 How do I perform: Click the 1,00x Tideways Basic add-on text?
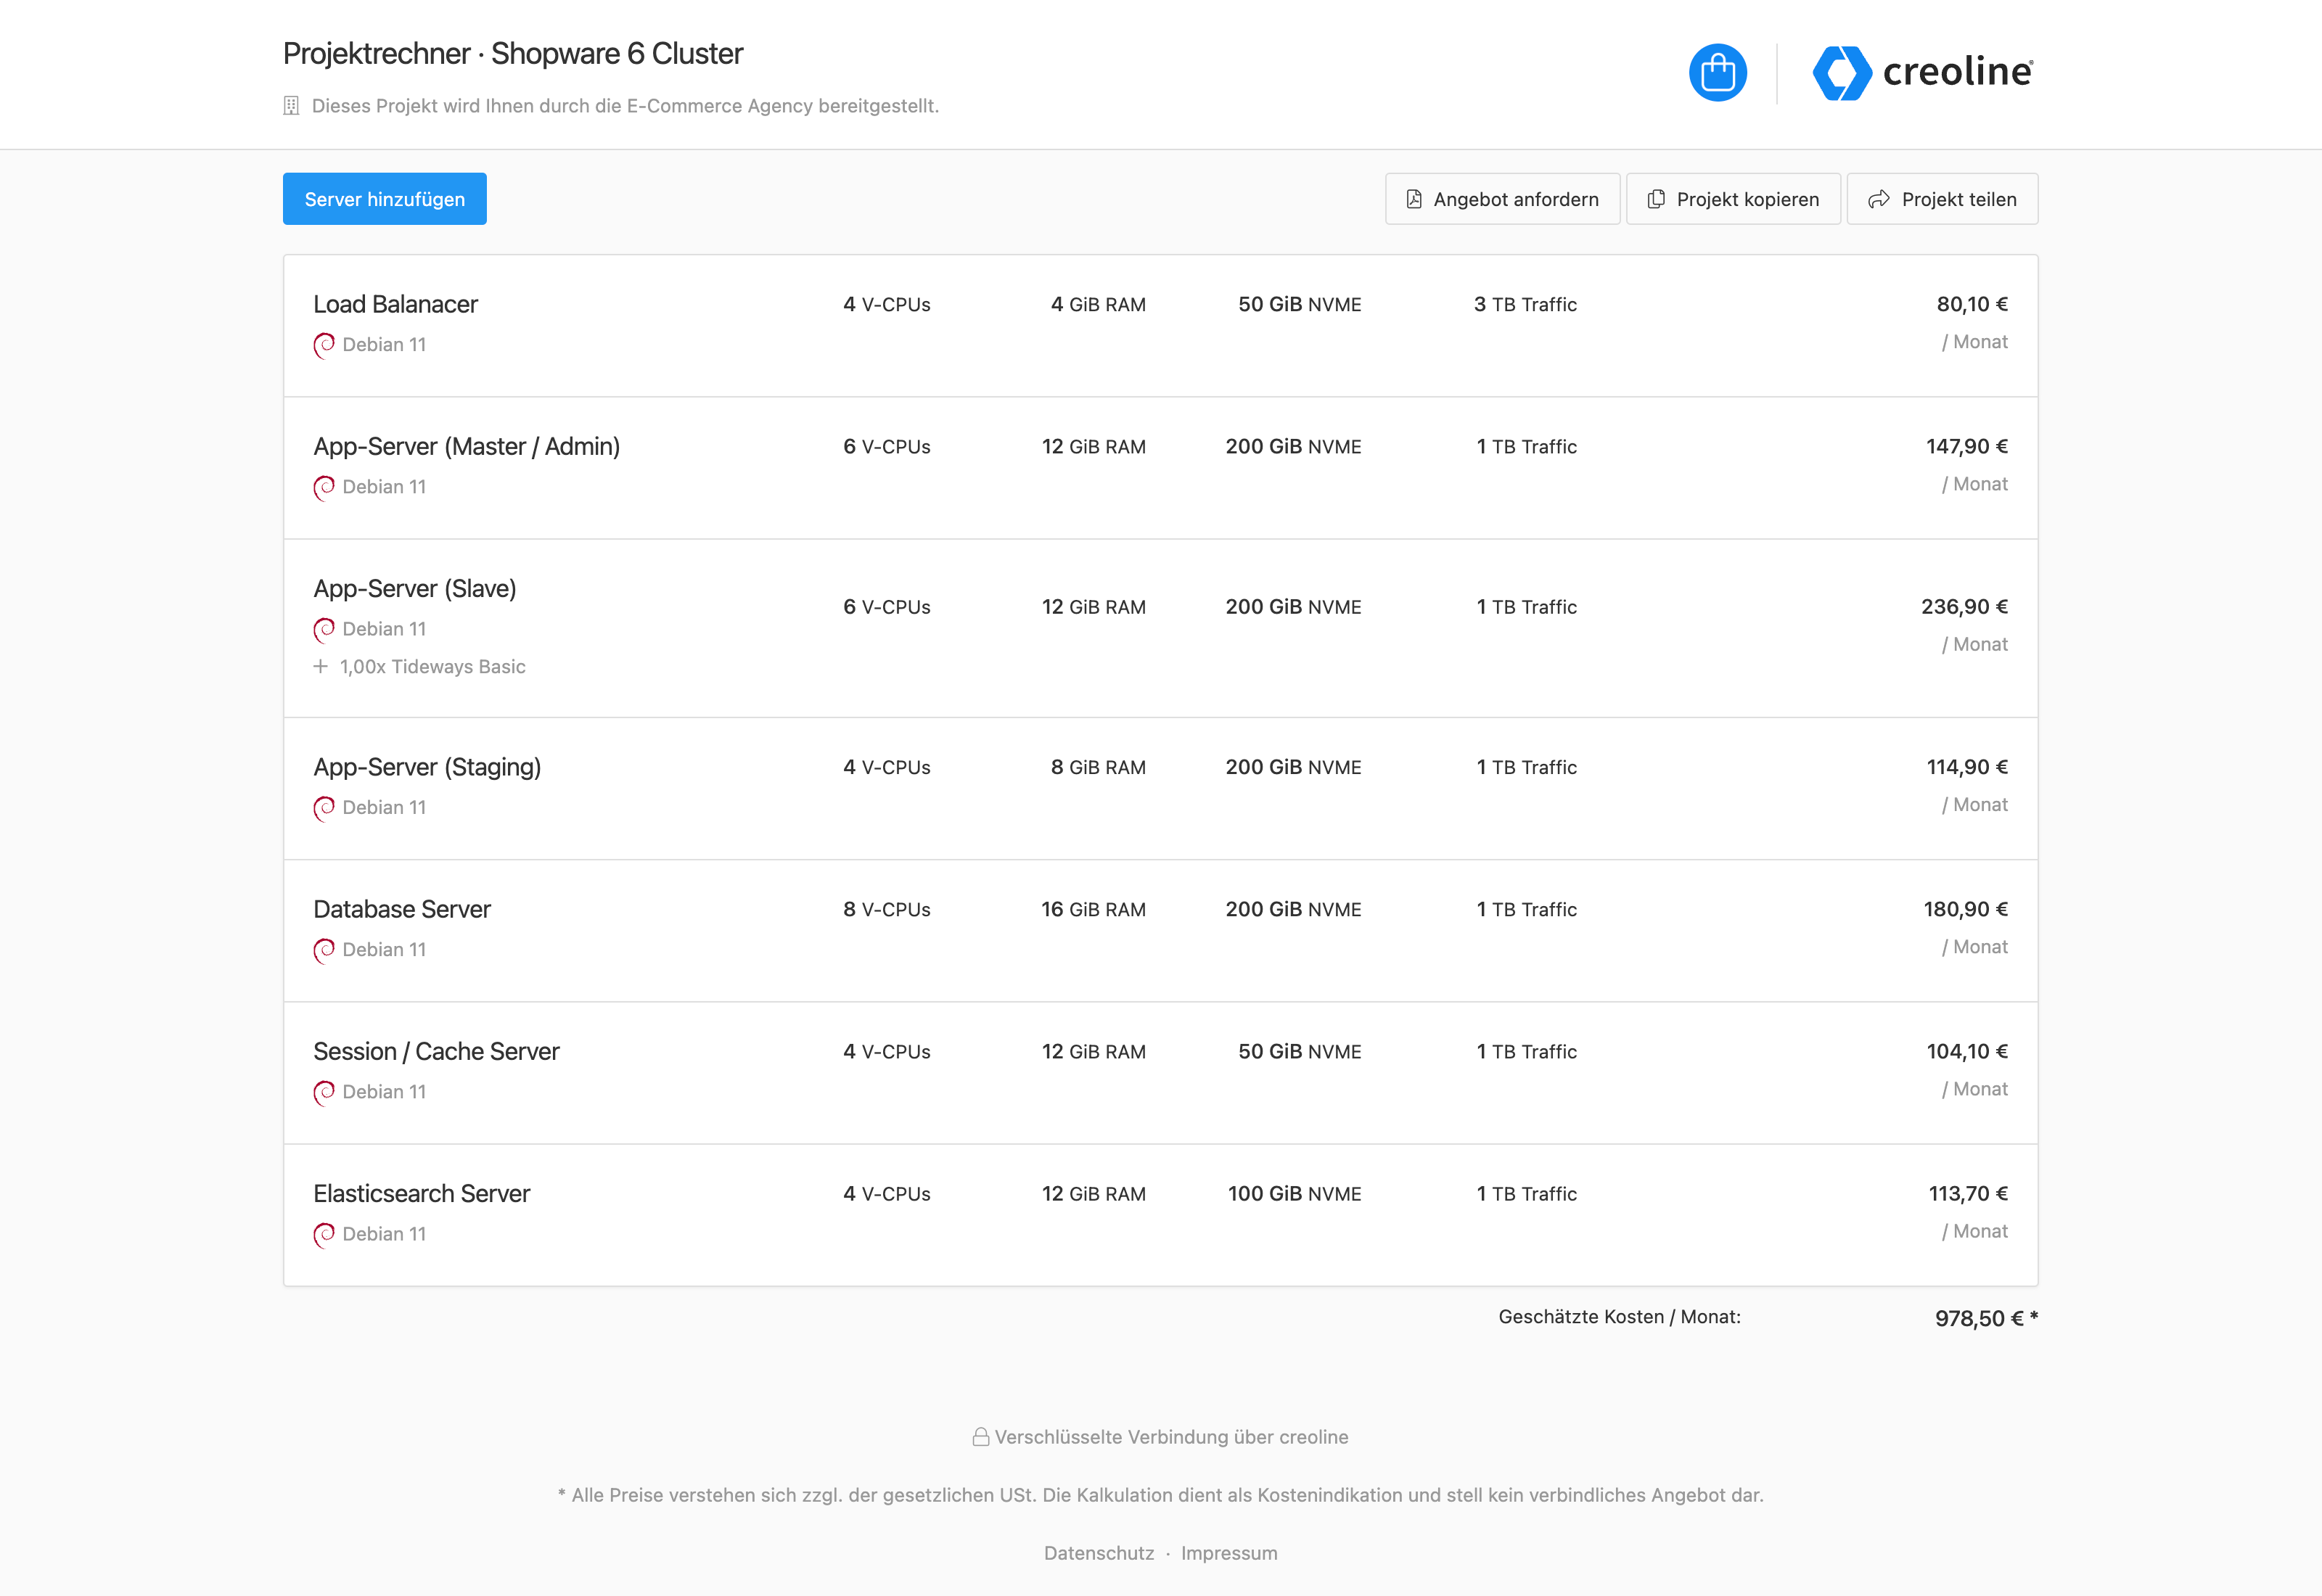432,667
